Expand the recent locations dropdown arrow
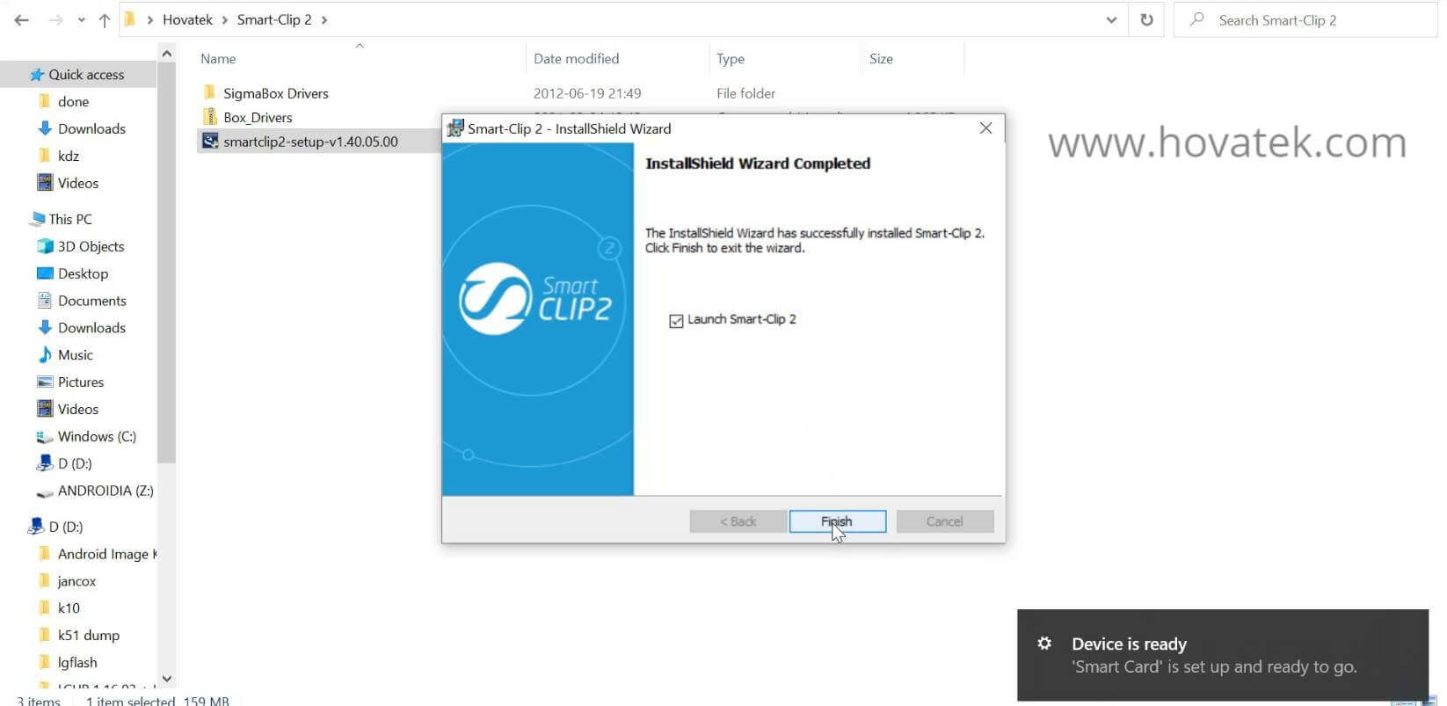Screen dimensions: 1447x706 coord(82,20)
